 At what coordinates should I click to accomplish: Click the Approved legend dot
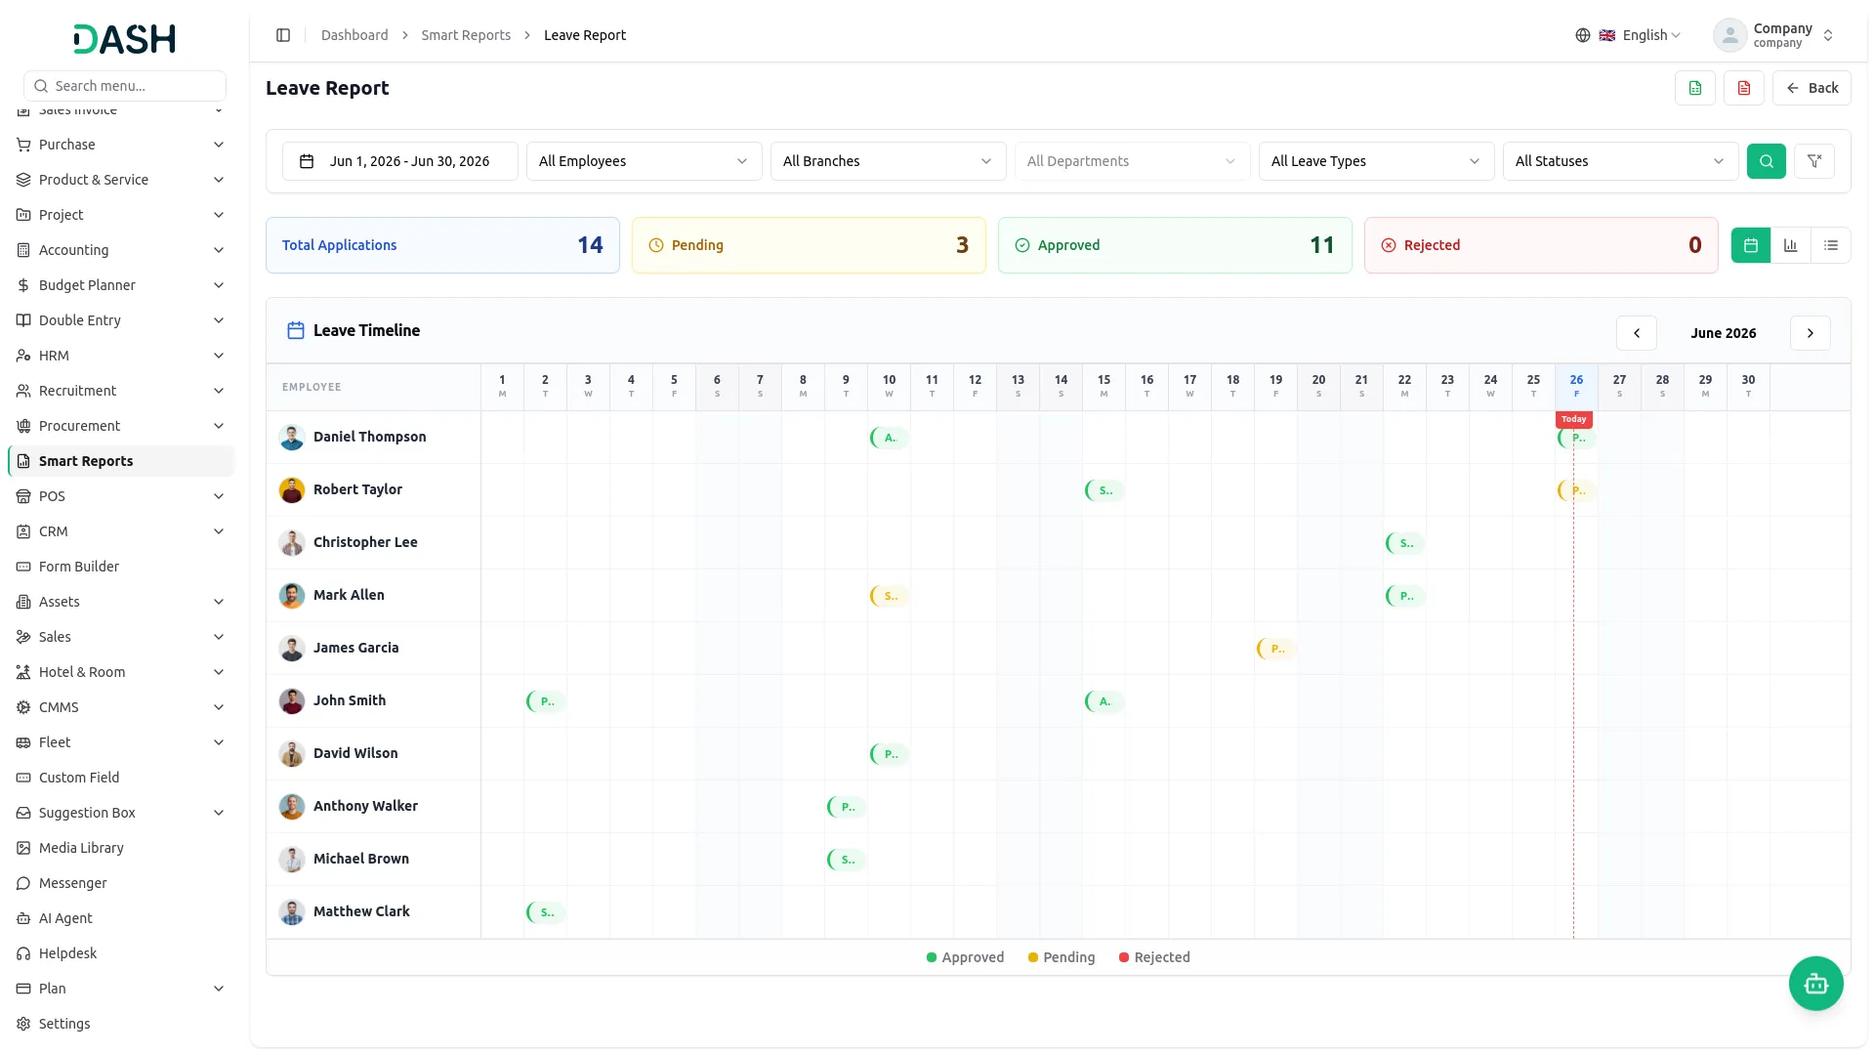[x=932, y=957]
